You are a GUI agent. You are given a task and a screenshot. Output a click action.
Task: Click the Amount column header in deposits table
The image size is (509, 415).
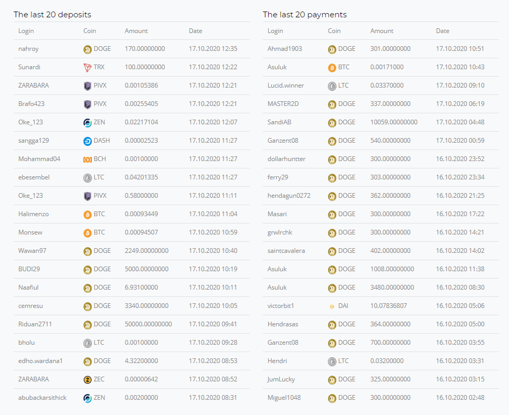tap(136, 31)
